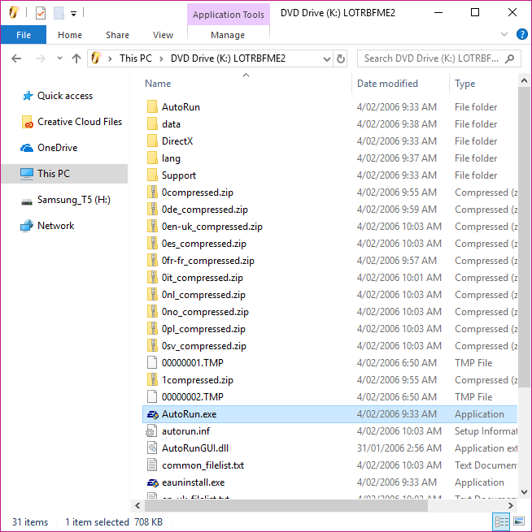Switch to Details view layout
This screenshot has height=532, width=532.
pos(501,521)
